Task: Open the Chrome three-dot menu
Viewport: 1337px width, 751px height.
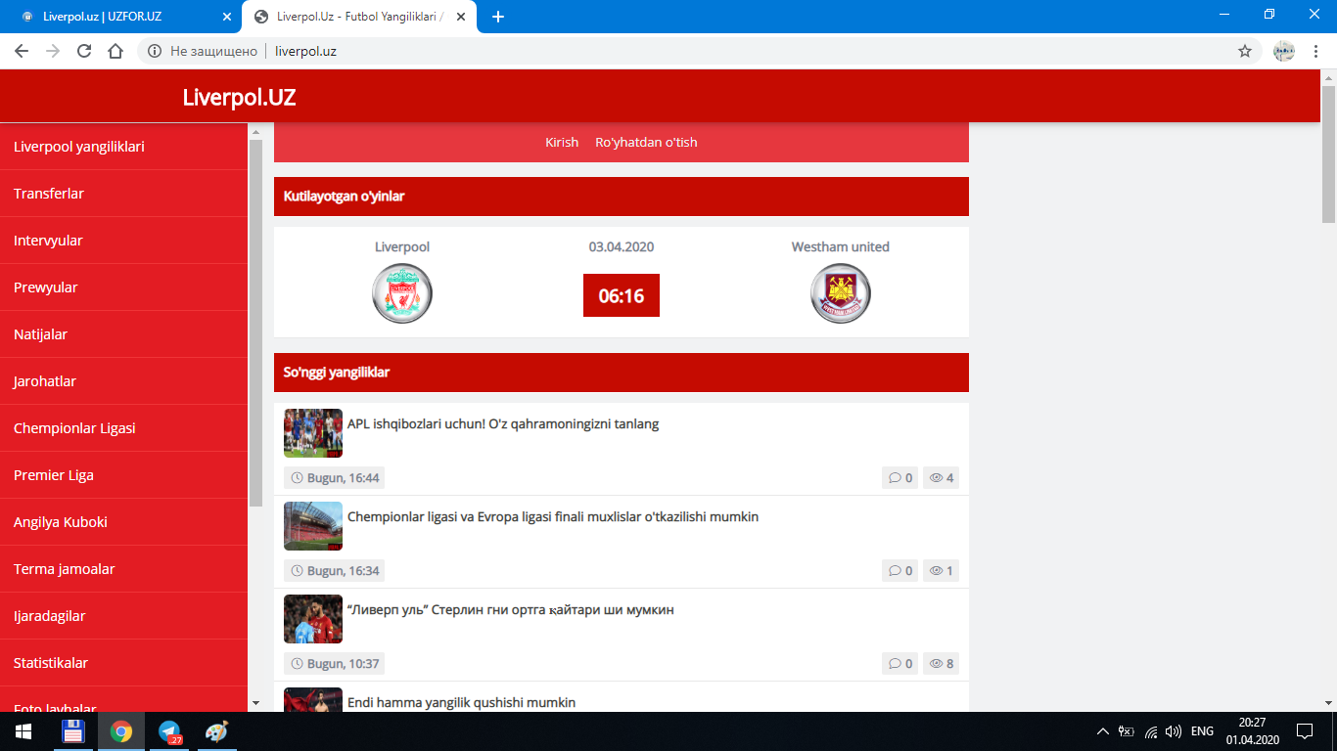Action: click(x=1316, y=51)
